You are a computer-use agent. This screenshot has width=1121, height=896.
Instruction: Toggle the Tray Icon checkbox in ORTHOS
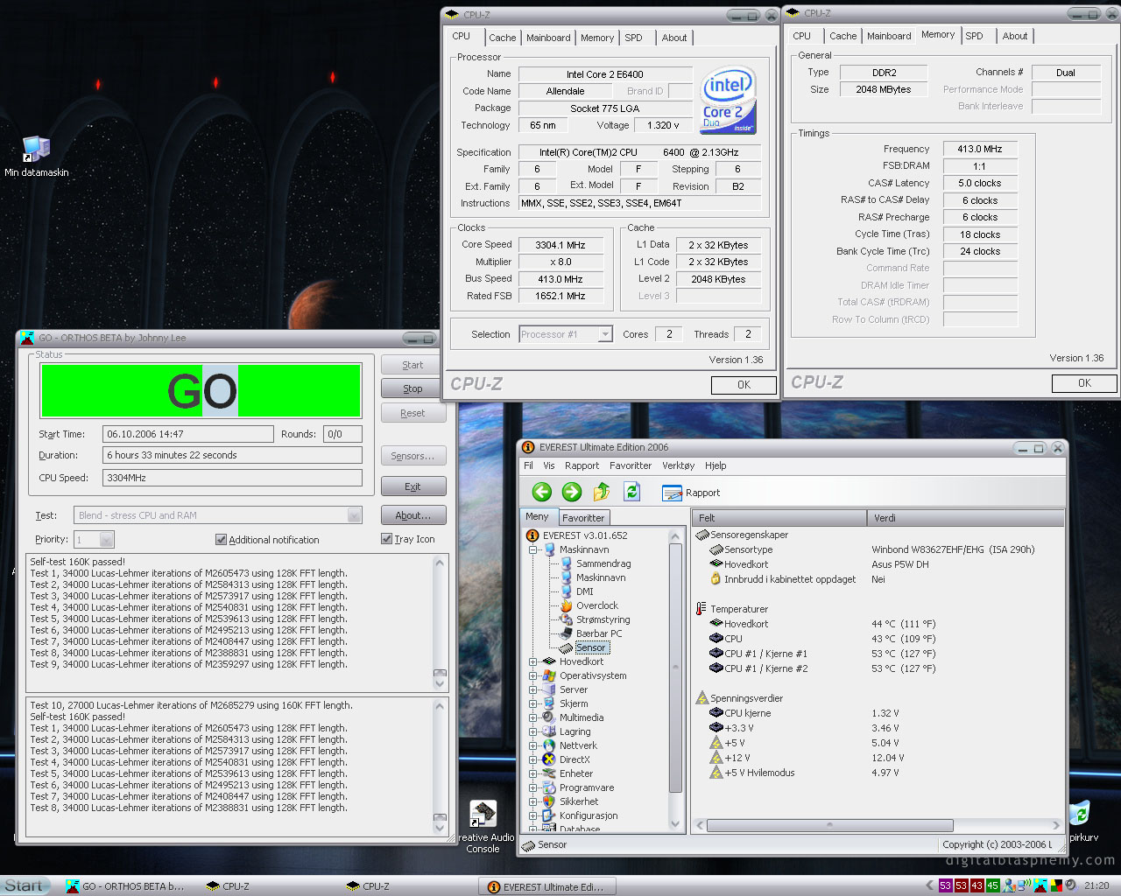click(386, 539)
